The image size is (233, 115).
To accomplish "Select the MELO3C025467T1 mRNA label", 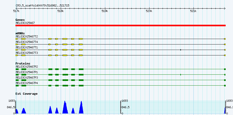I will [27, 47].
